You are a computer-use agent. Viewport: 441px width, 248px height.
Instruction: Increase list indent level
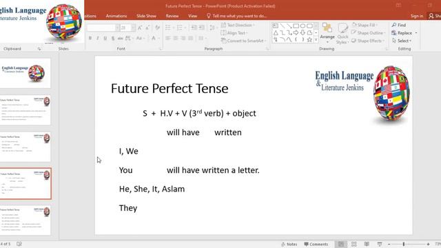201,28
